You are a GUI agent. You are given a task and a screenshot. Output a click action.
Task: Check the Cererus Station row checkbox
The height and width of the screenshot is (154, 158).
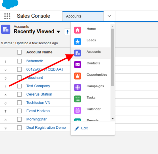[x=20, y=94]
